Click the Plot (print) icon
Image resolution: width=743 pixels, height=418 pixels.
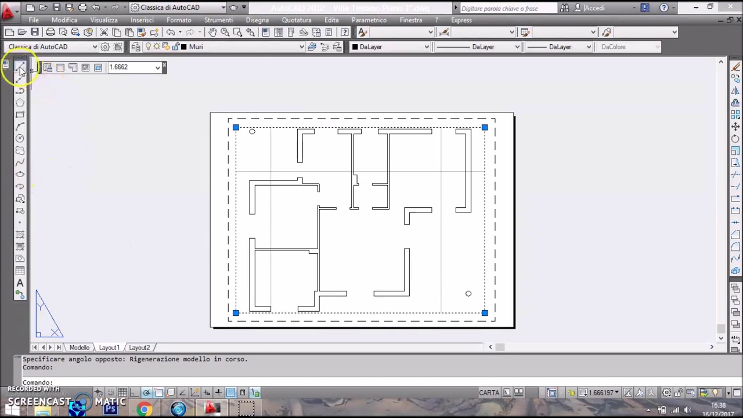51,32
